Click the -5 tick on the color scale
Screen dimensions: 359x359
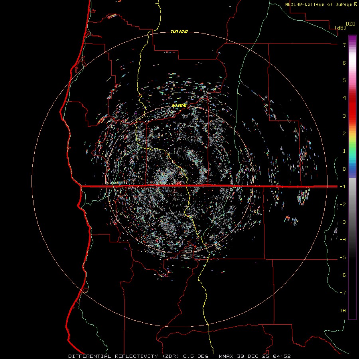[x=343, y=258]
